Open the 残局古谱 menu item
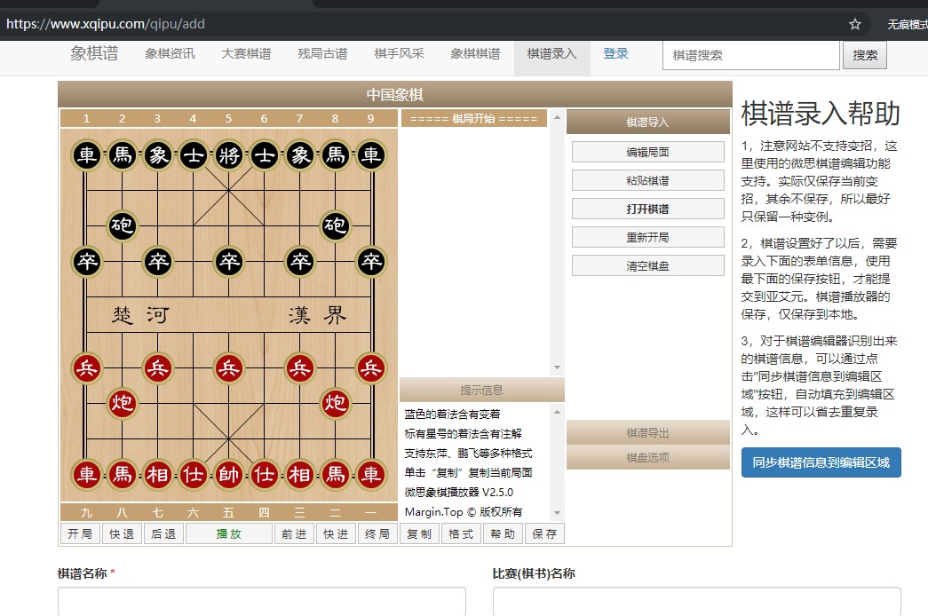The height and width of the screenshot is (616, 928). [322, 53]
